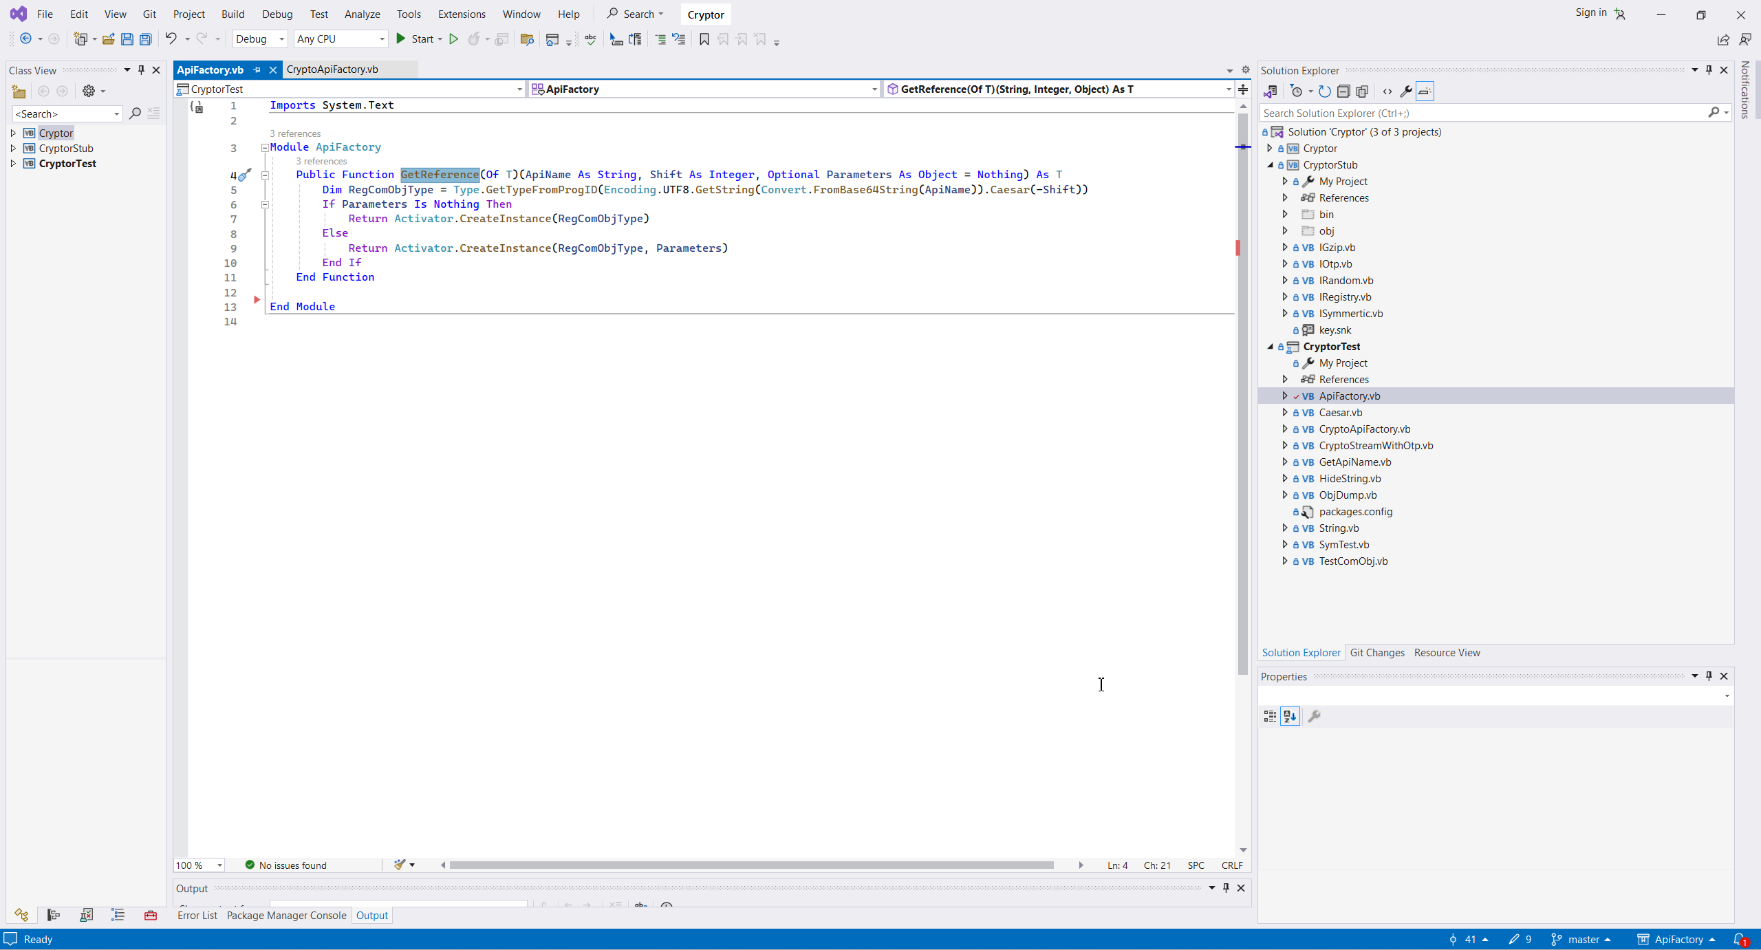Click Sign in link

1590,12
